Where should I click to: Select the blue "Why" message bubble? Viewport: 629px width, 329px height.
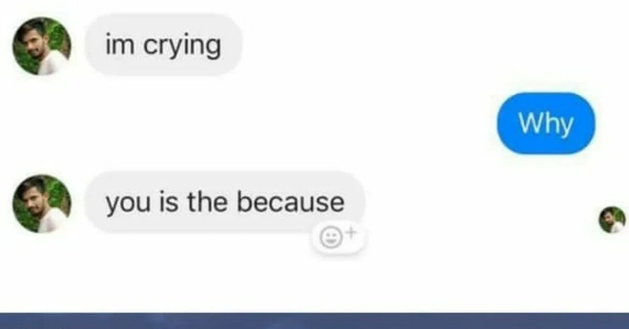pyautogui.click(x=546, y=123)
